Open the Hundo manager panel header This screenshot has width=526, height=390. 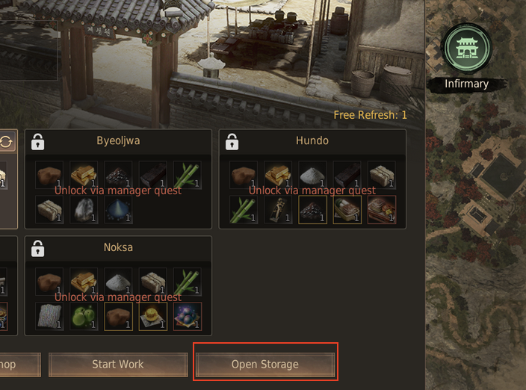(312, 141)
